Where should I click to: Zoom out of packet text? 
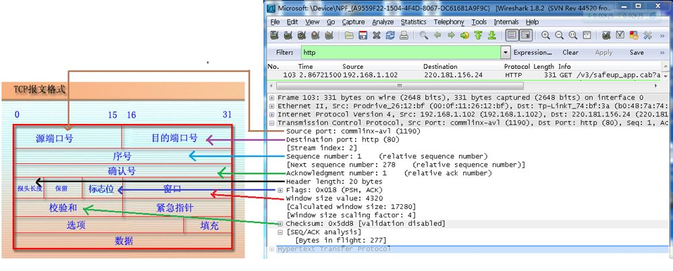tap(560, 36)
